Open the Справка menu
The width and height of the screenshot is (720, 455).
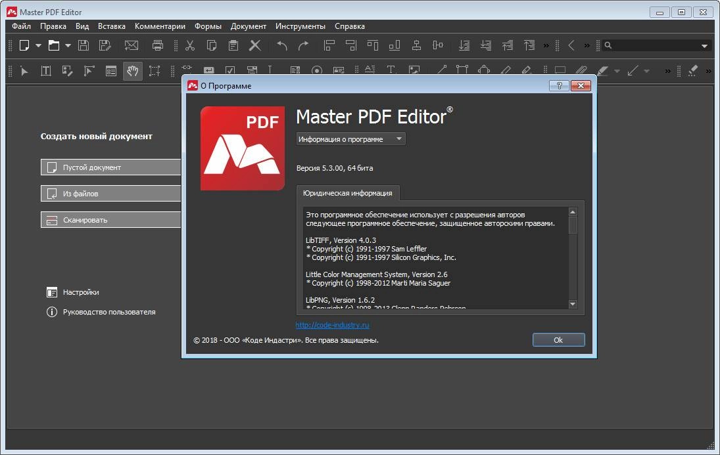(350, 26)
